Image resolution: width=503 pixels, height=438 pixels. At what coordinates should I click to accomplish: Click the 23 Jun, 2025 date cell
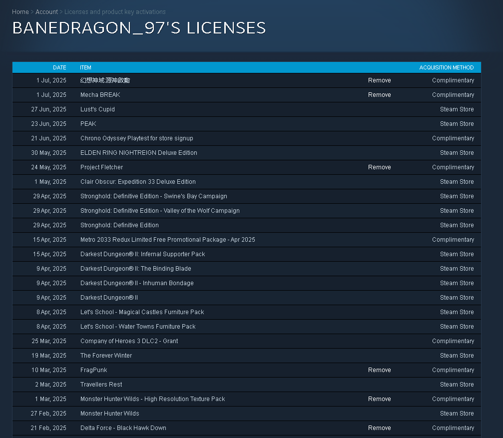[49, 123]
